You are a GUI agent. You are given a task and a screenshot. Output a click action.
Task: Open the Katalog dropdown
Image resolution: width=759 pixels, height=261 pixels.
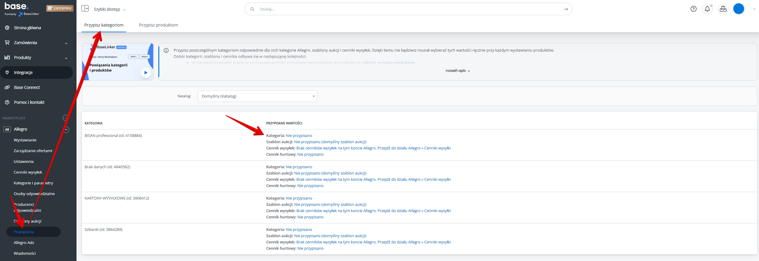click(257, 96)
